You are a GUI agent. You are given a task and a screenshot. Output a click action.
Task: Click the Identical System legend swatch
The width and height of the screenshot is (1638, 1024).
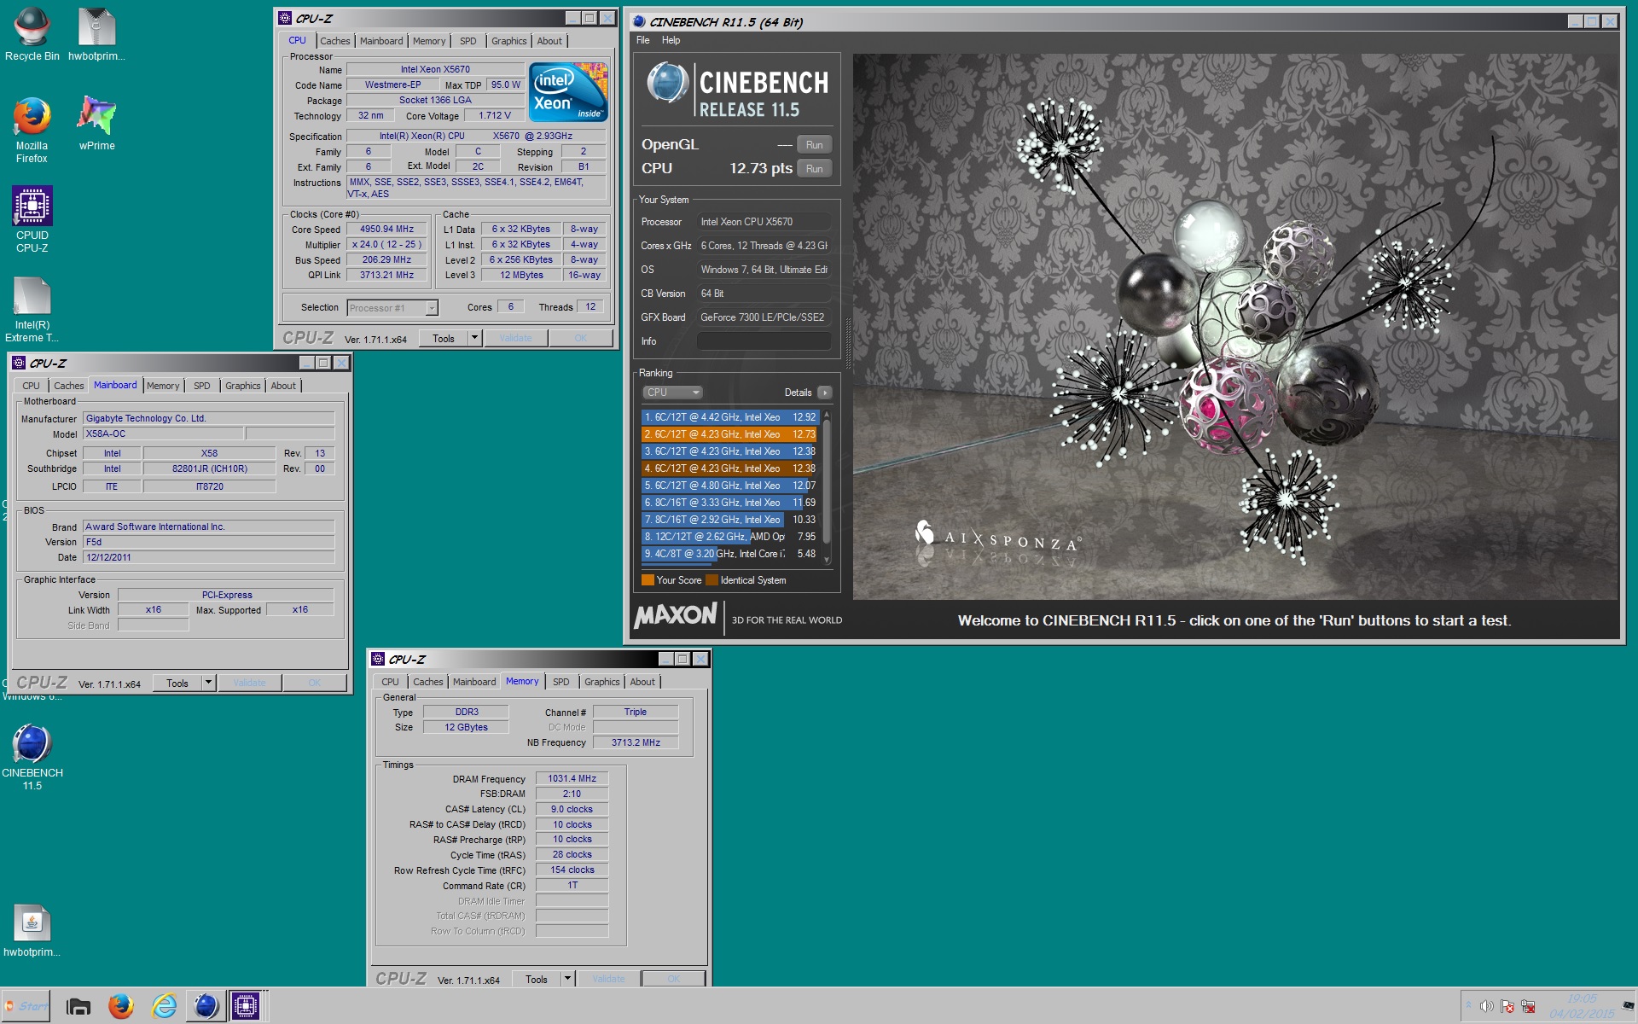point(712,580)
